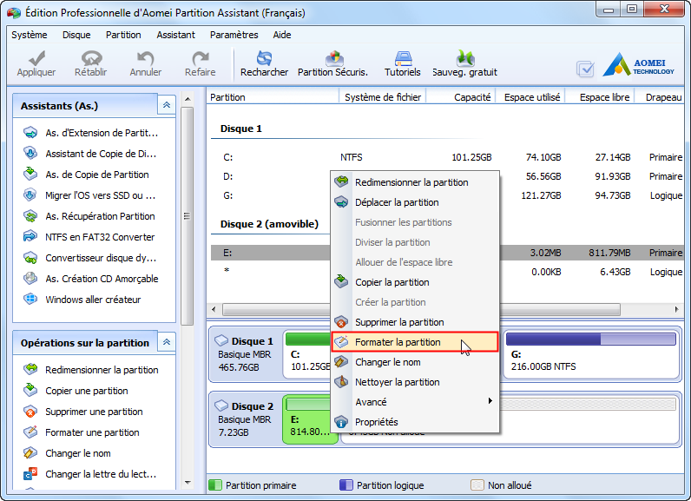This screenshot has width=691, height=501.
Task: Click the AOMEI Technology logo
Action: pos(638,65)
